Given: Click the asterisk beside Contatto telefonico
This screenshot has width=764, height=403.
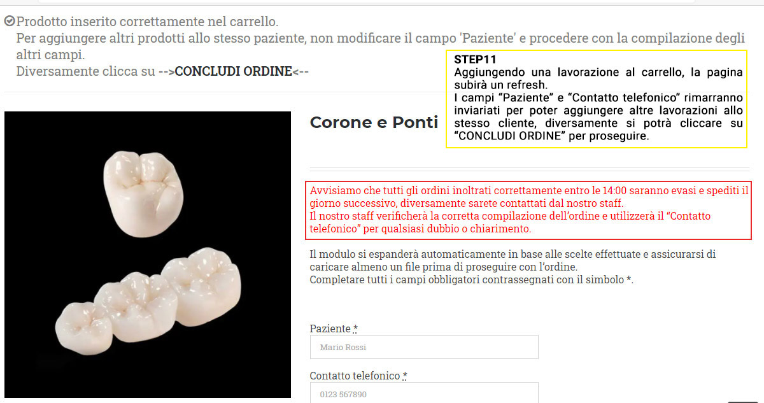Looking at the screenshot, I should (405, 375).
